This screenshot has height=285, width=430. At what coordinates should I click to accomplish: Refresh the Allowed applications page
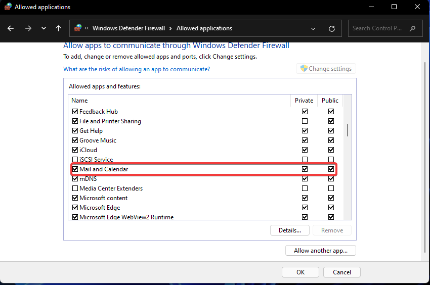pyautogui.click(x=332, y=28)
